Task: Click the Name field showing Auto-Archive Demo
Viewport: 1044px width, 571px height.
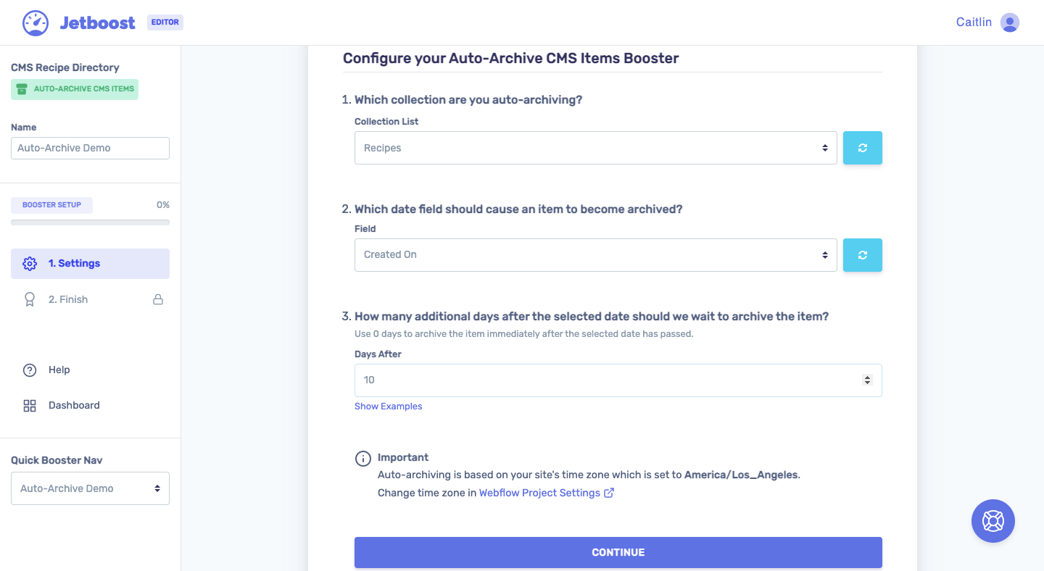Action: pos(90,148)
